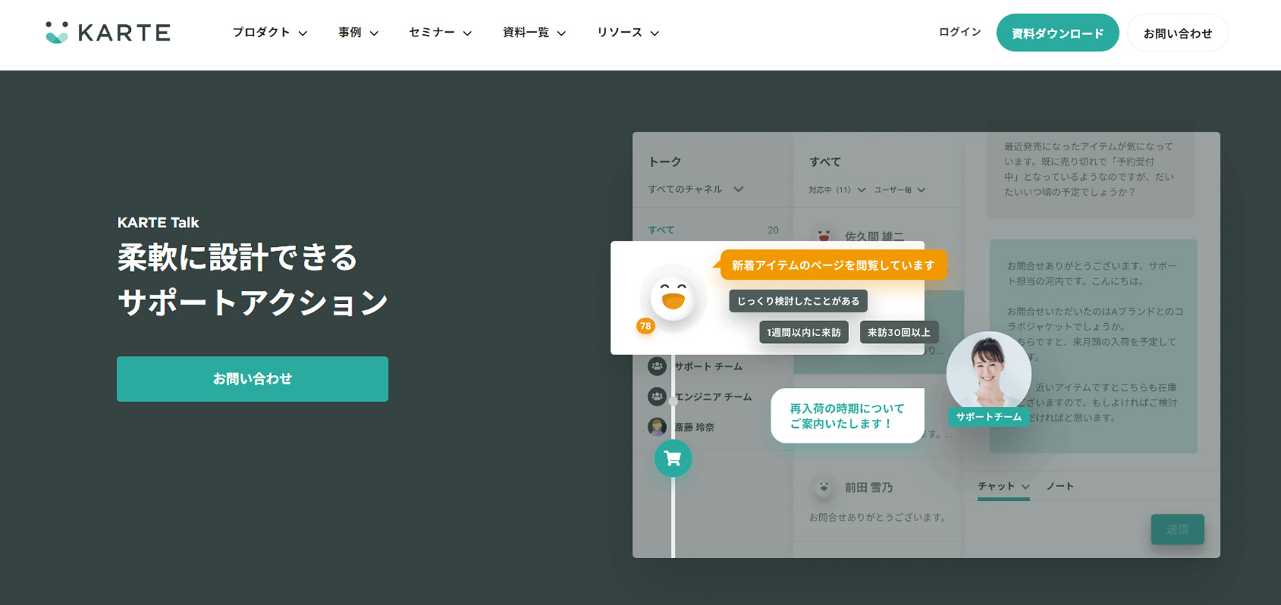Viewport: 1281px width, 605px height.
Task: Switch to the ノート tab
Action: click(x=1060, y=486)
